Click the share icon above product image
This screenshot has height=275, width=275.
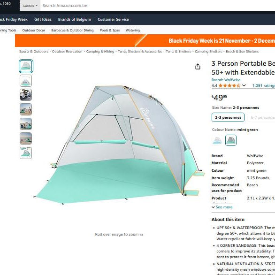(x=198, y=67)
